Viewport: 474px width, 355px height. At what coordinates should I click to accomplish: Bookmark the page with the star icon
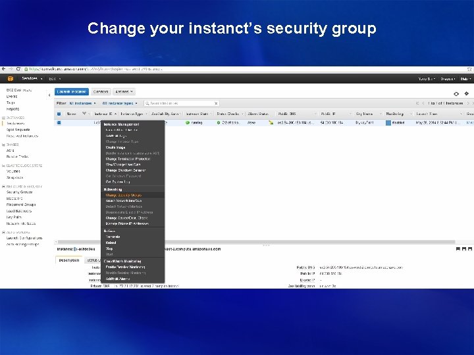pyautogui.click(x=469, y=69)
